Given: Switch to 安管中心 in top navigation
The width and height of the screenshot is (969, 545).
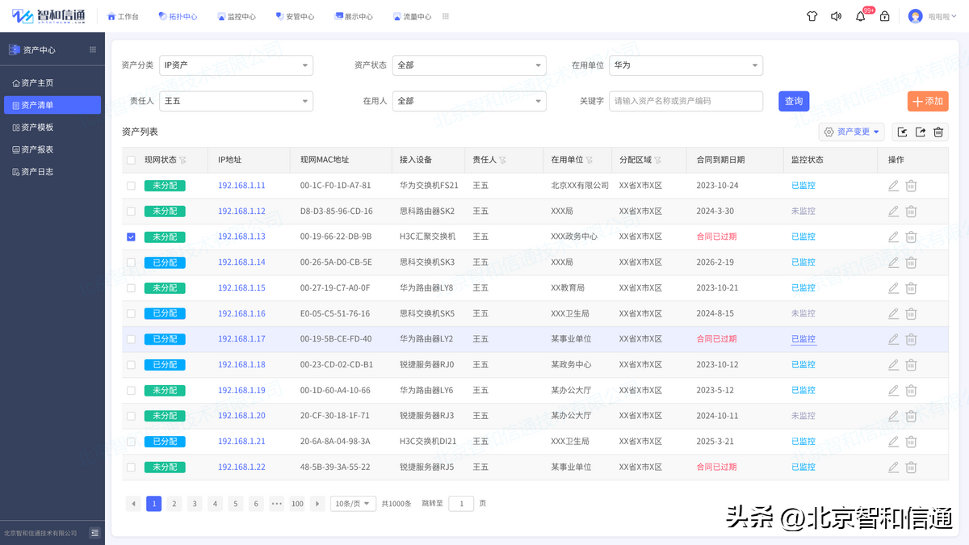Looking at the screenshot, I should click(x=295, y=16).
